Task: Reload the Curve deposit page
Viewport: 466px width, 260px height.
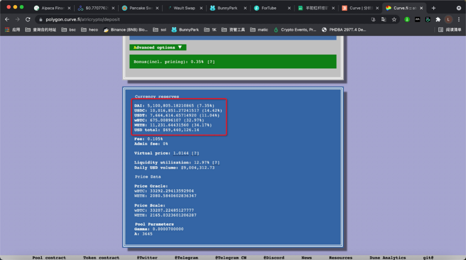Action: (x=28, y=19)
